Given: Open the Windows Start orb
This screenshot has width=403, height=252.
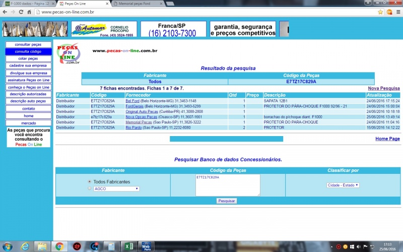Looking at the screenshot, I should point(7,246).
